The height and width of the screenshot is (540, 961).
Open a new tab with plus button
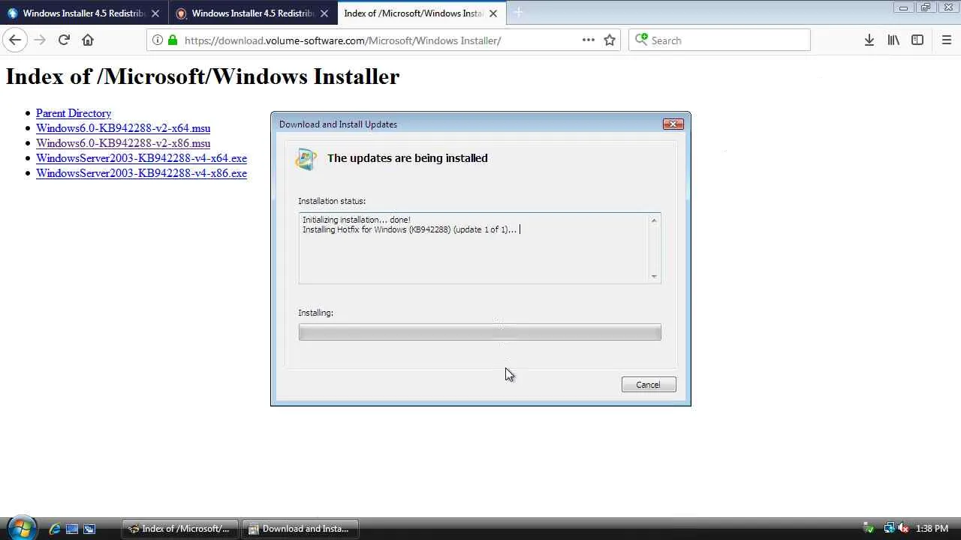(518, 13)
